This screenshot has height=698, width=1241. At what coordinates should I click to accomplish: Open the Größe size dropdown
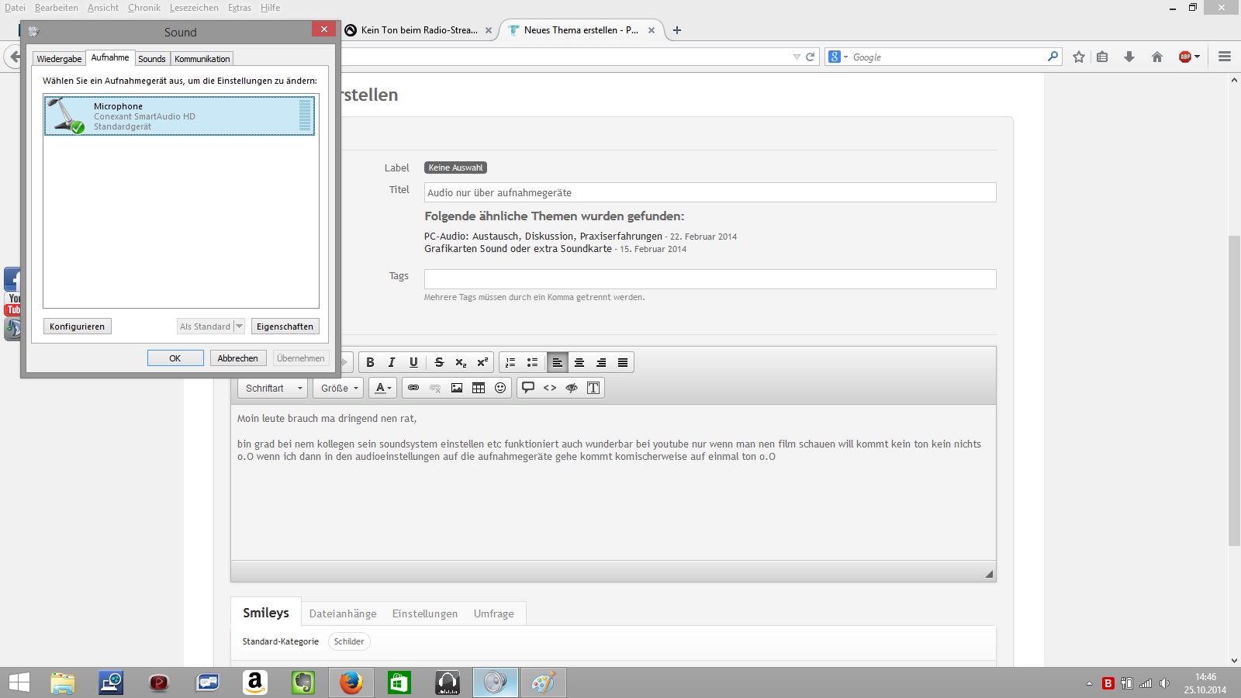[x=339, y=388]
